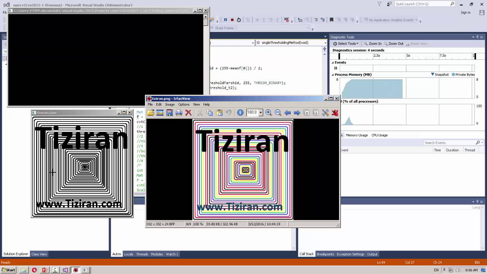Open the Diagnostic Tools window options arrow
Image resolution: width=487 pixels, height=274 pixels.
pos(473,37)
